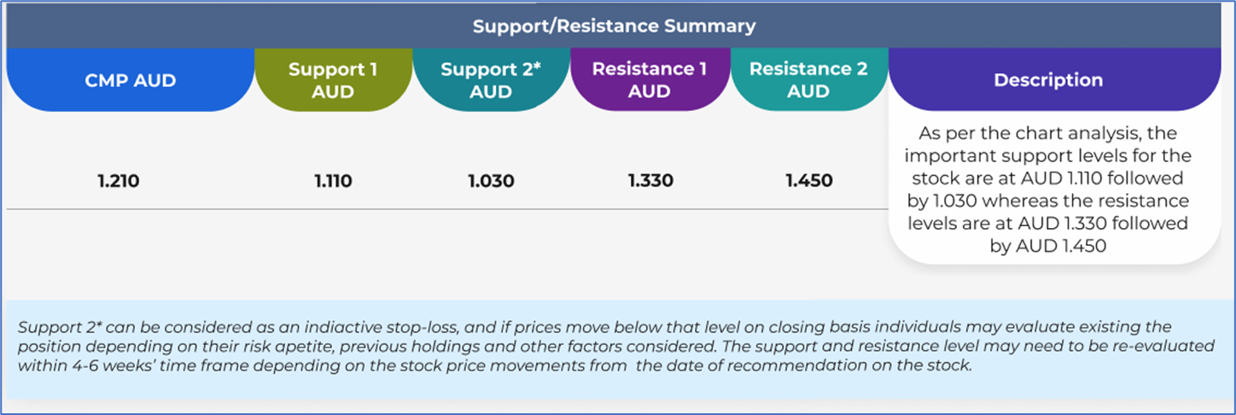Image resolution: width=1236 pixels, height=415 pixels.
Task: Click the Resistance 2 AUD header
Action: coord(807,80)
